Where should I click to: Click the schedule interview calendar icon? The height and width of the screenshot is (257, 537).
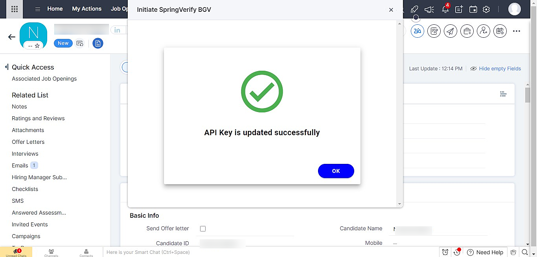click(x=500, y=31)
